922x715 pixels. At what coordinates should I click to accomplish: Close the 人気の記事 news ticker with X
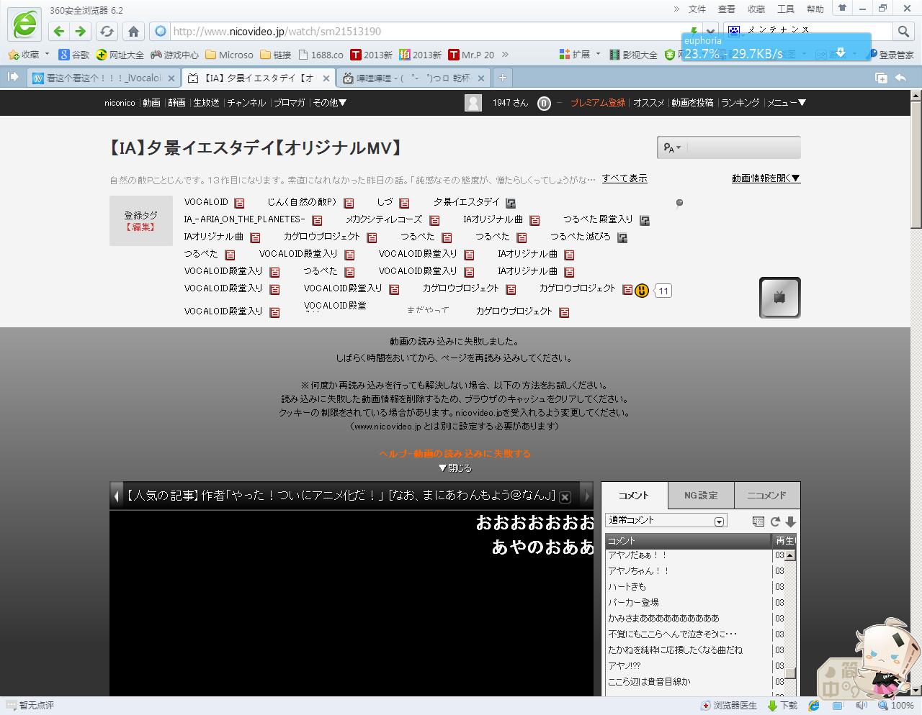565,496
